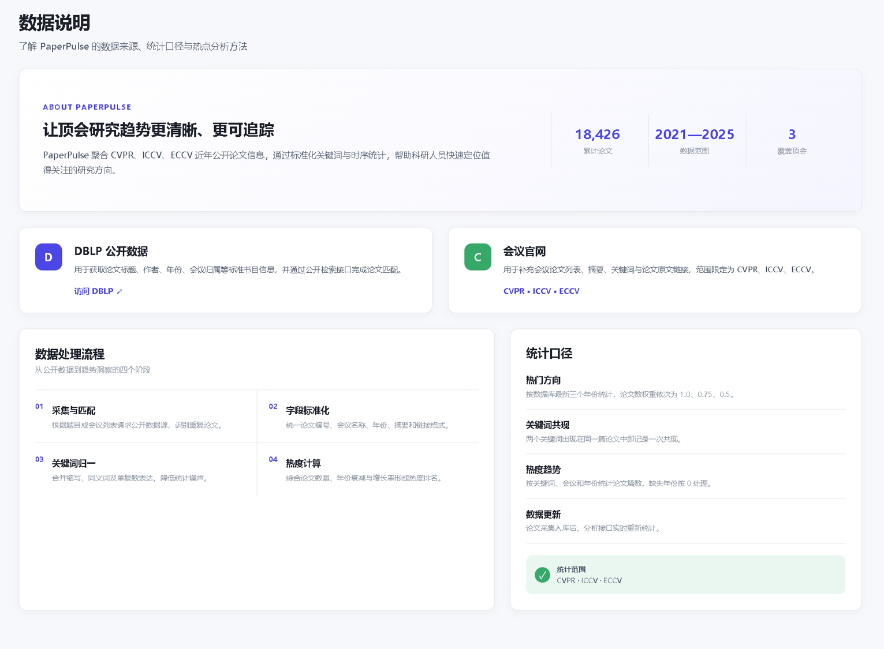Click the blue D icon for DBLP
Screen dimensions: 884x649
[x=49, y=257]
